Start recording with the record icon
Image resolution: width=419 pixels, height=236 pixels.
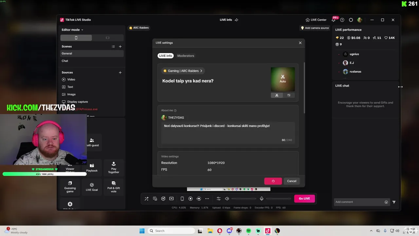(191, 199)
